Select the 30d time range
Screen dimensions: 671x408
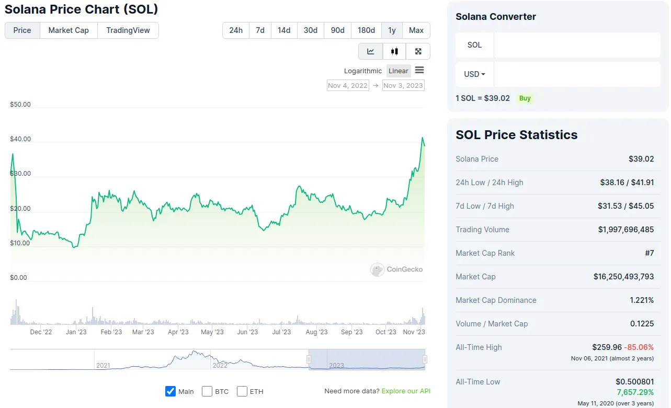tap(311, 30)
